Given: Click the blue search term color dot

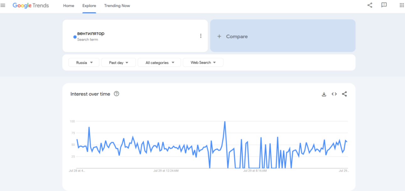Looking at the screenshot, I should click(x=75, y=37).
